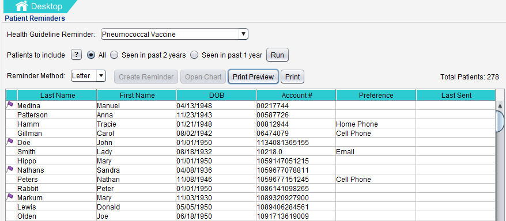The width and height of the screenshot is (506, 221).
Task: Sort by Preference column header
Action: [376, 96]
